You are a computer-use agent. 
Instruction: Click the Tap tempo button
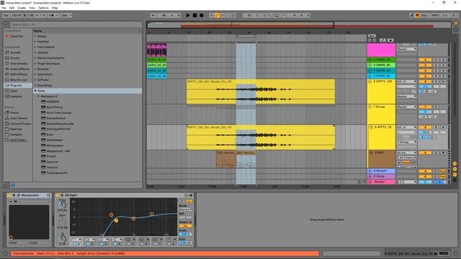[6, 15]
